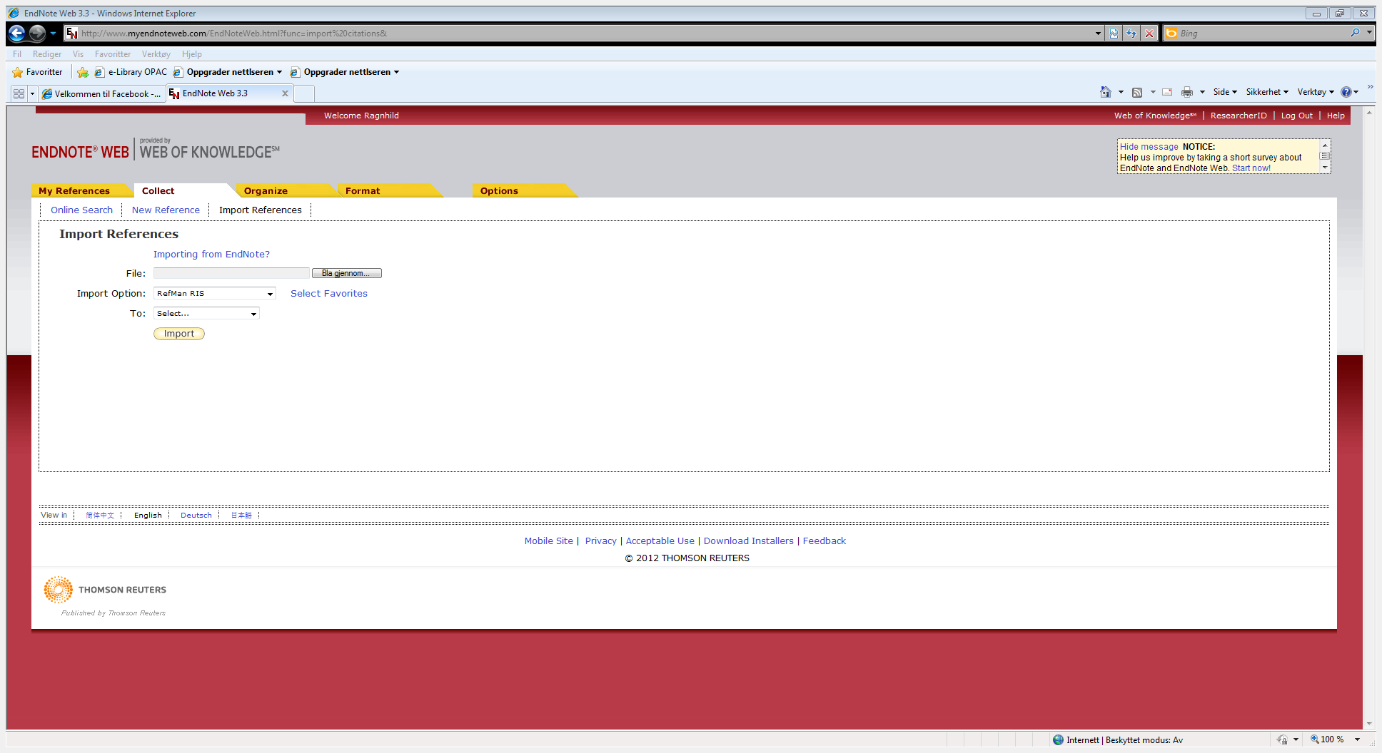Click the Privacy footer link
Viewport: 1382px width, 753px height.
600,541
